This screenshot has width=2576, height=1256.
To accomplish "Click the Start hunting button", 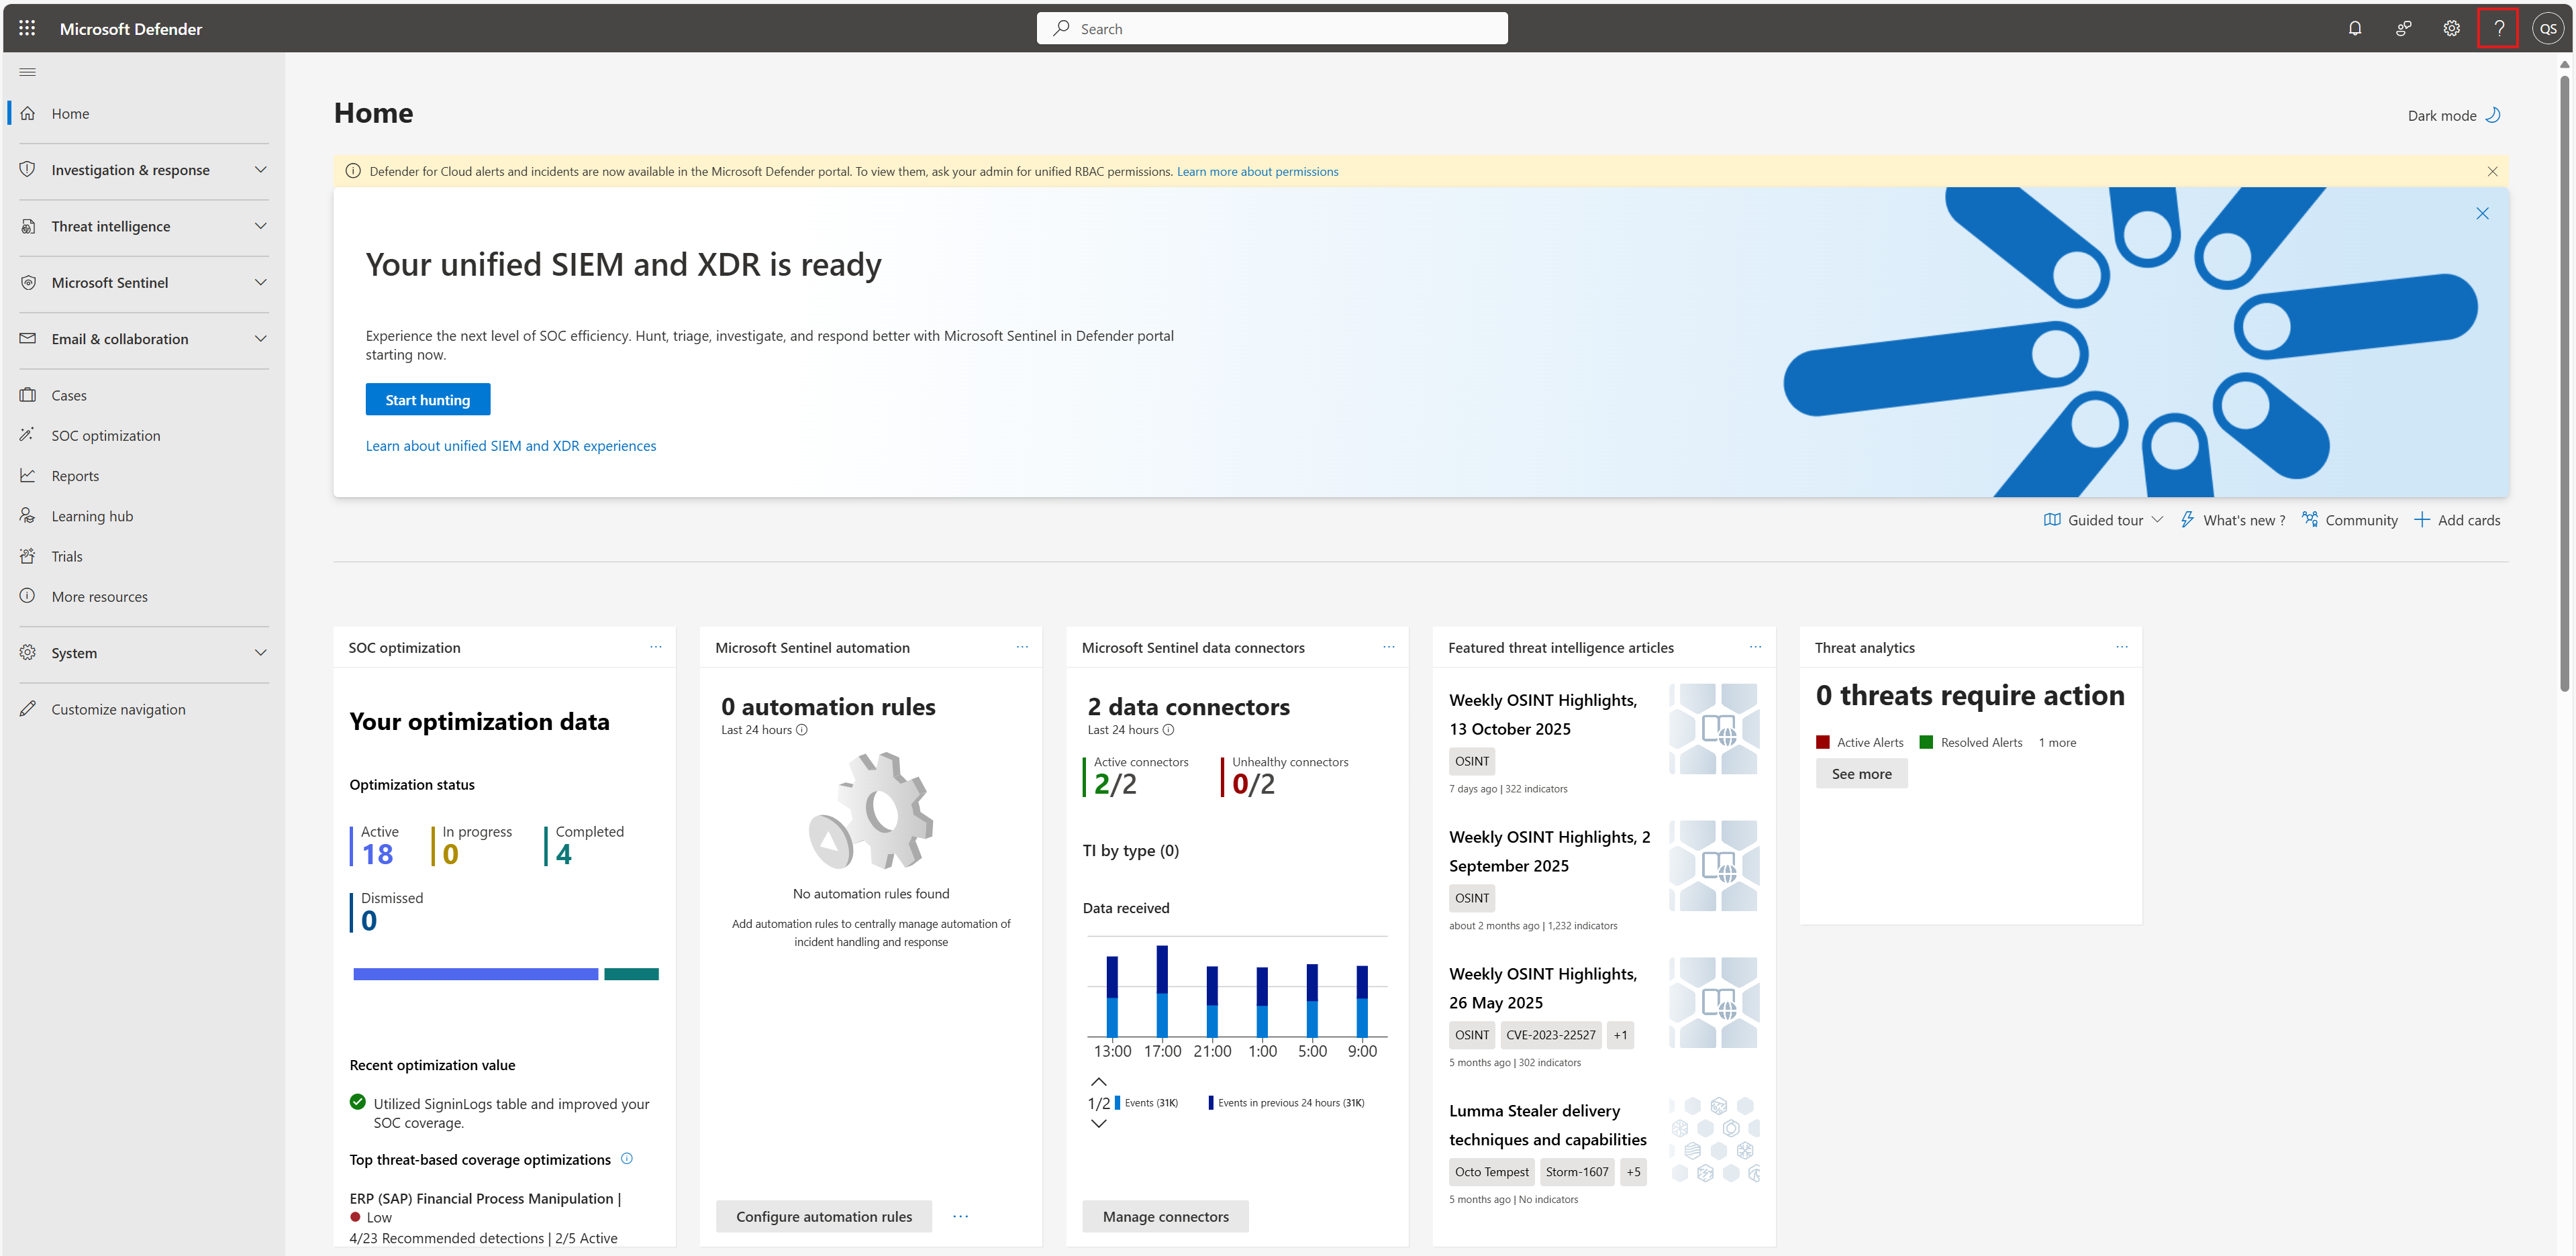I will click(427, 400).
